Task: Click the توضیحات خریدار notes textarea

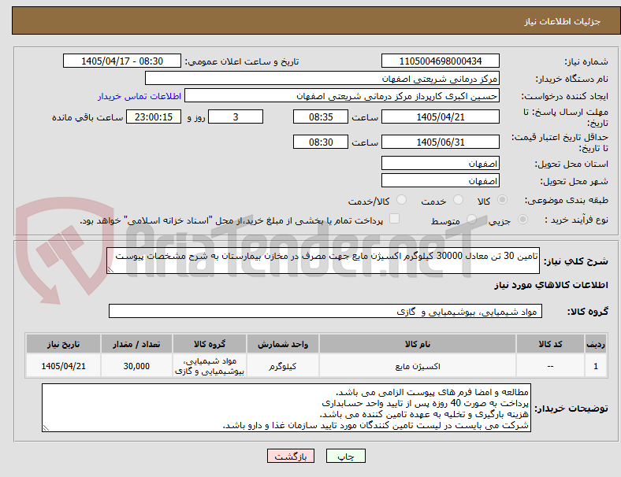Action: click(x=286, y=408)
